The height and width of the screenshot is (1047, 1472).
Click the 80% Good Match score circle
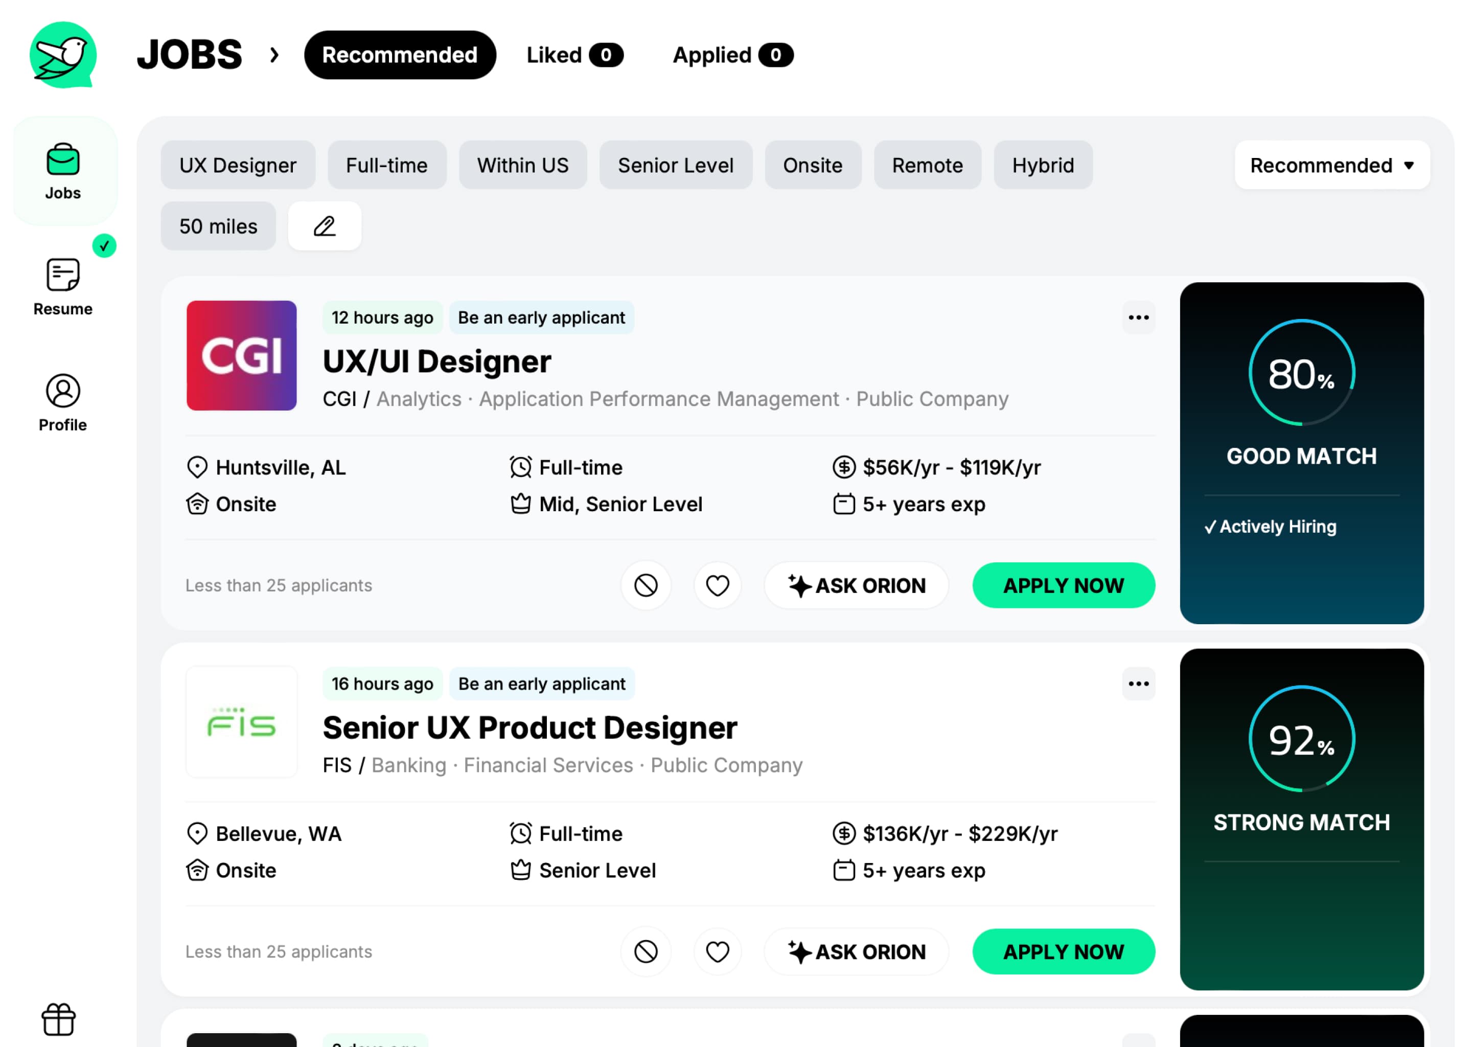tap(1301, 373)
